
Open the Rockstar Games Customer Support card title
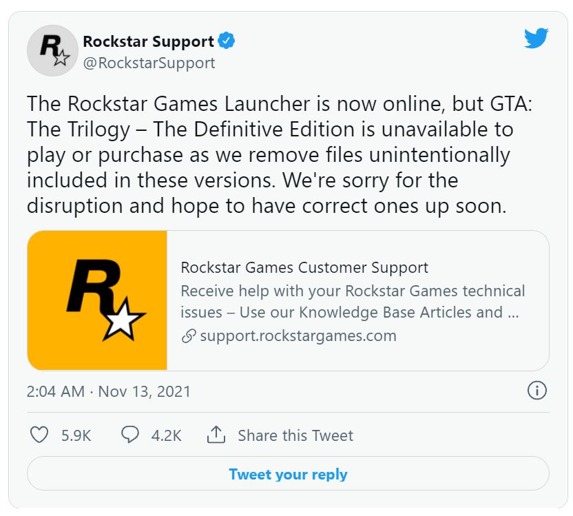tap(304, 268)
